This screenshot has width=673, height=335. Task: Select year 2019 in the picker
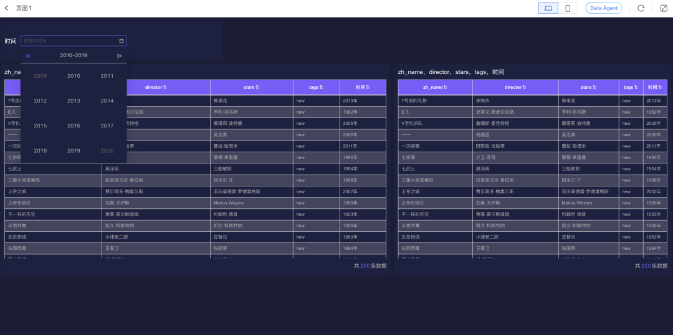click(74, 150)
